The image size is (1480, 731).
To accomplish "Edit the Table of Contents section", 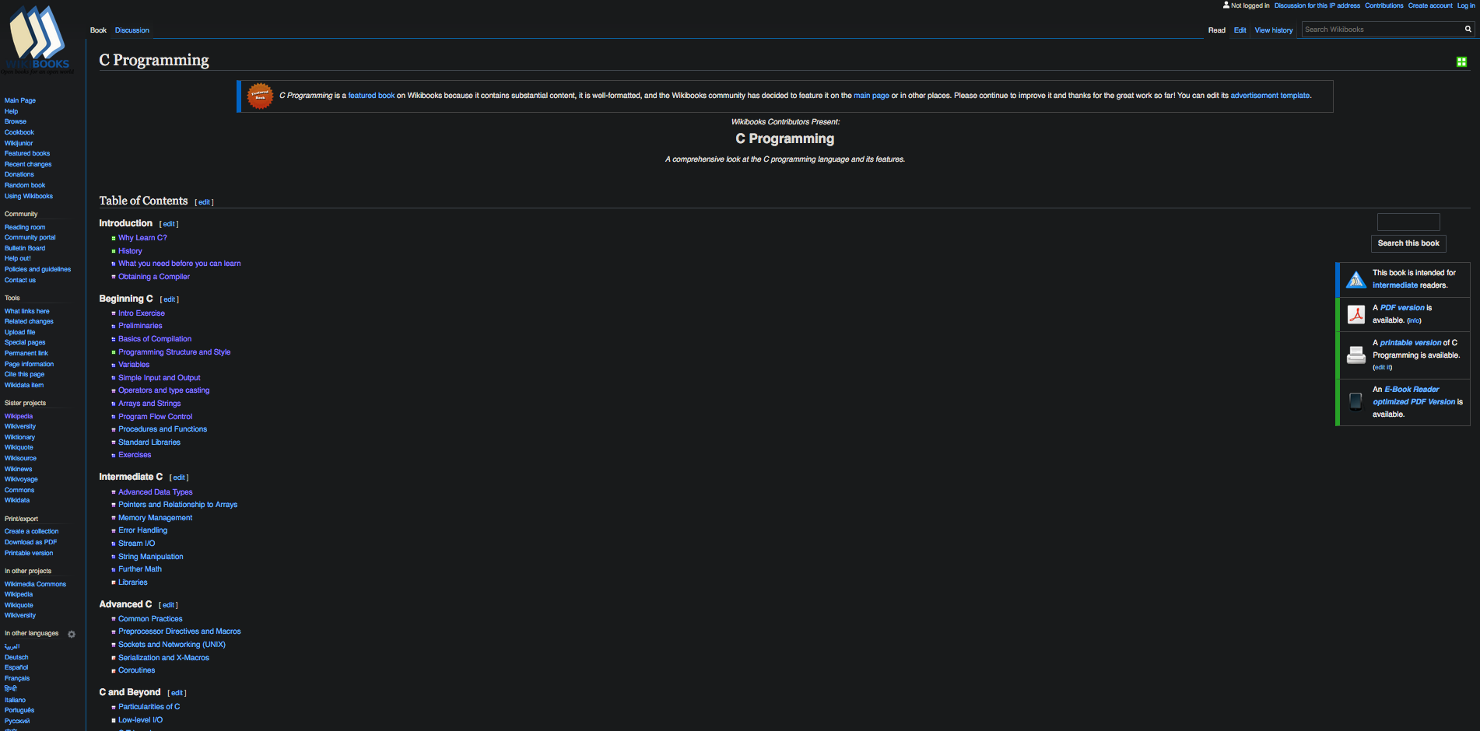I will [204, 202].
